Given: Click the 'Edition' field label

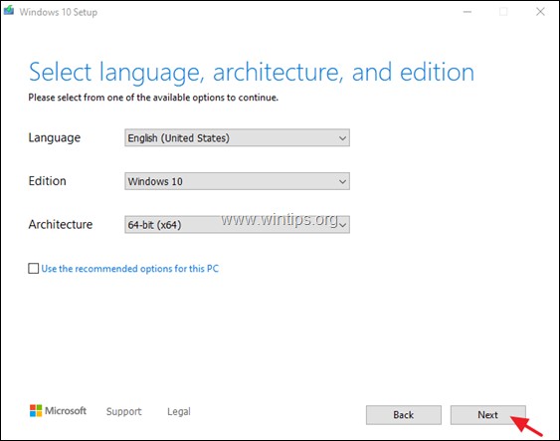Looking at the screenshot, I should click(47, 181).
